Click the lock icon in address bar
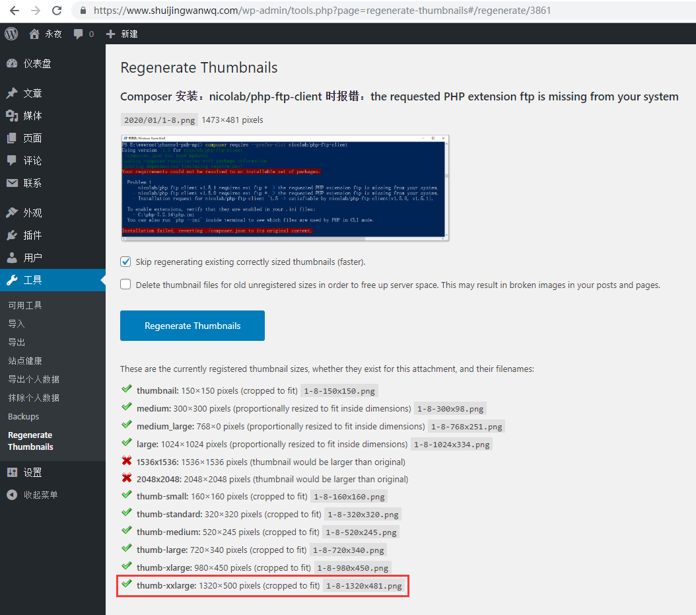The height and width of the screenshot is (615, 696). tap(83, 11)
